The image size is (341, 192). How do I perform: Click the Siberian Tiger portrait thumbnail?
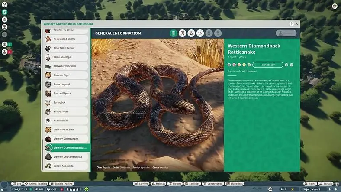(x=48, y=75)
